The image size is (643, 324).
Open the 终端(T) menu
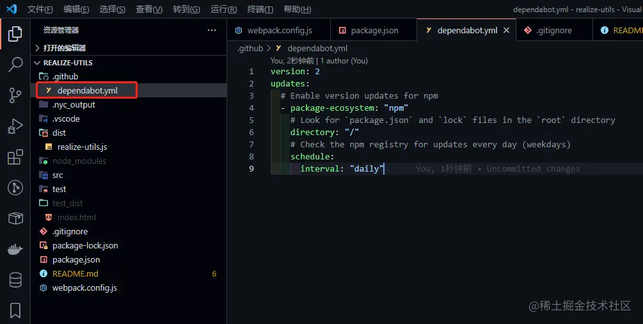click(x=260, y=9)
